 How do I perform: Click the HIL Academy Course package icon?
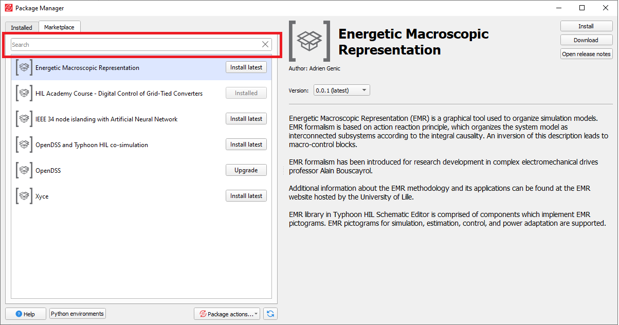[23, 93]
